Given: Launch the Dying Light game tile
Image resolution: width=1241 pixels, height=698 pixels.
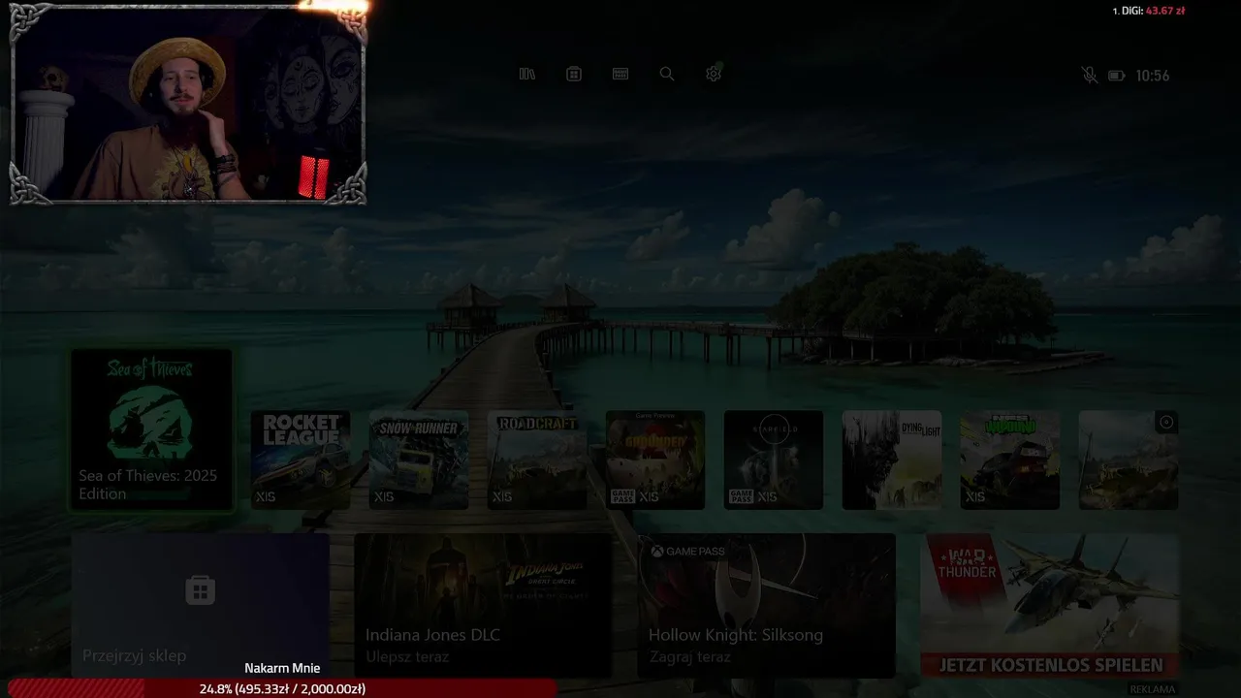Looking at the screenshot, I should click(x=892, y=460).
